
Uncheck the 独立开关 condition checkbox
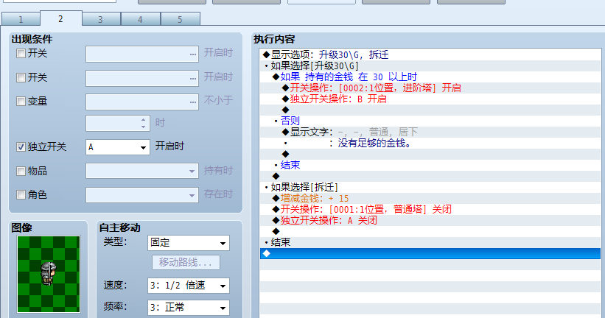[x=21, y=147]
